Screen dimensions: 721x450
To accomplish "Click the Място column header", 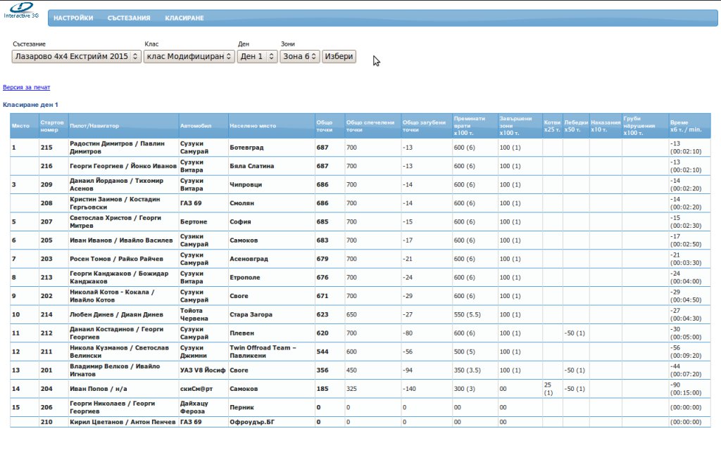I will point(20,126).
